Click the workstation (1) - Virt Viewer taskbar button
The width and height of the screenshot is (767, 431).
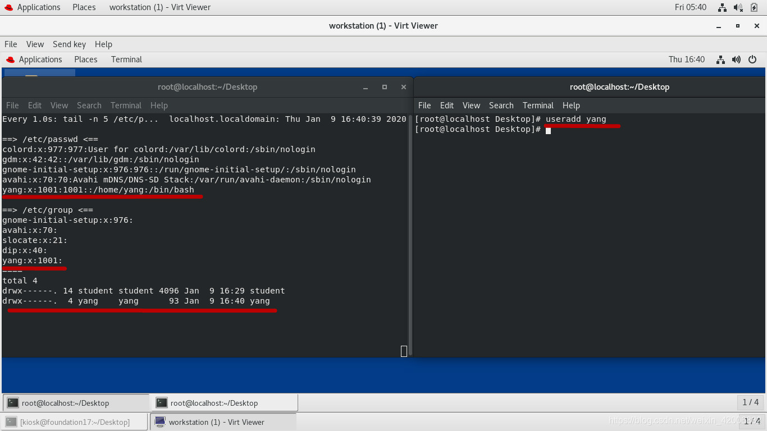pyautogui.click(x=223, y=422)
